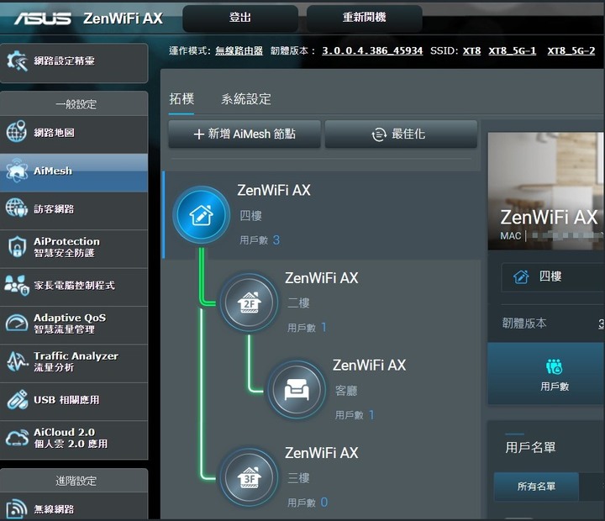This screenshot has height=521, width=605.
Task: Click the 韌體版本 label in detail panel
Action: coord(524,323)
